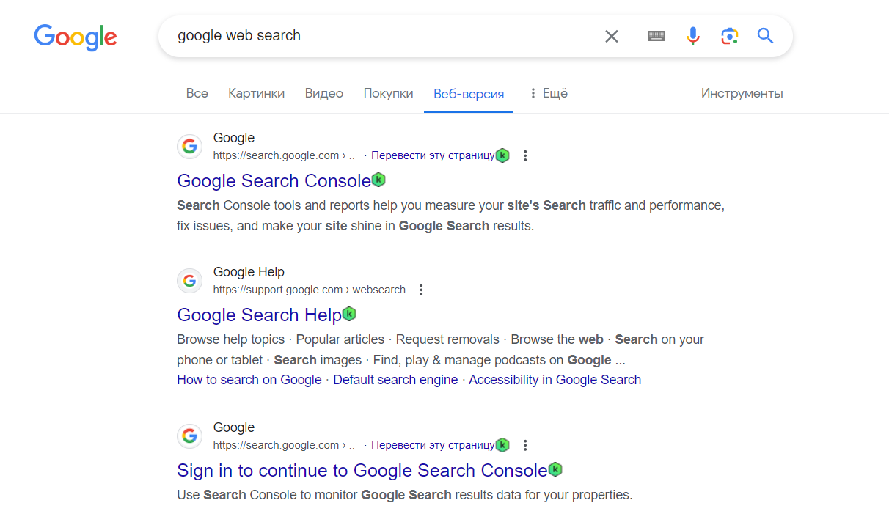The width and height of the screenshot is (889, 514).
Task: Expand the Ещё more options menu
Action: [548, 93]
